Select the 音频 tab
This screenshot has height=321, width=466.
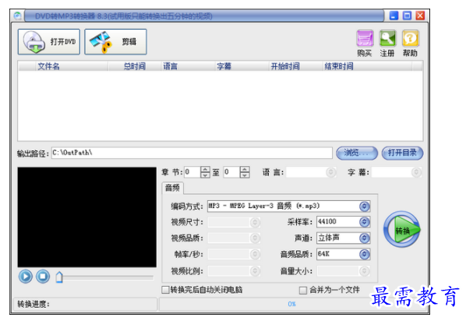coord(173,188)
